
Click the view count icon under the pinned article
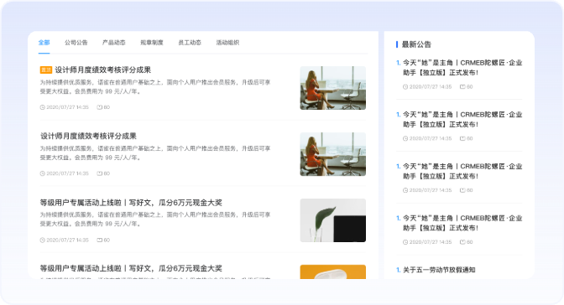[100, 107]
